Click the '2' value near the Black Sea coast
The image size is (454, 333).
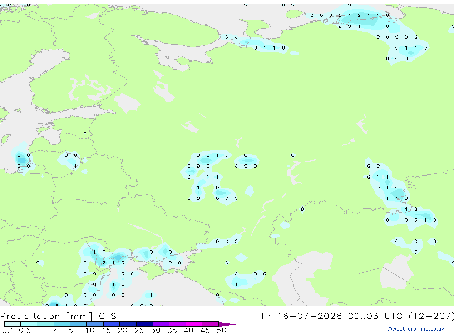click(x=104, y=263)
